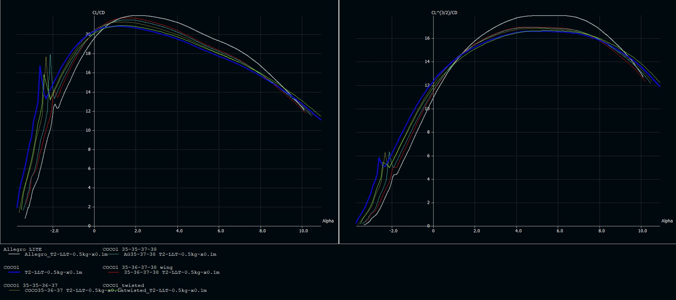Image resolution: width=676 pixels, height=300 pixels.
Task: Click the Alpha axis label of left graph
Action: tap(328, 221)
